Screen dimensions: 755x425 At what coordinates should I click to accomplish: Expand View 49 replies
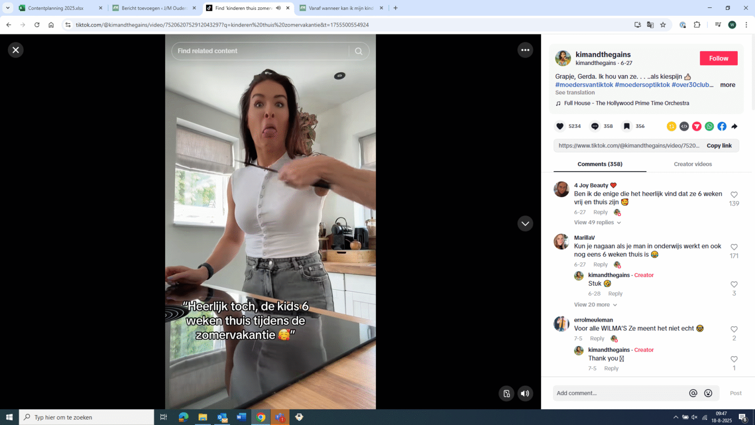(x=597, y=223)
